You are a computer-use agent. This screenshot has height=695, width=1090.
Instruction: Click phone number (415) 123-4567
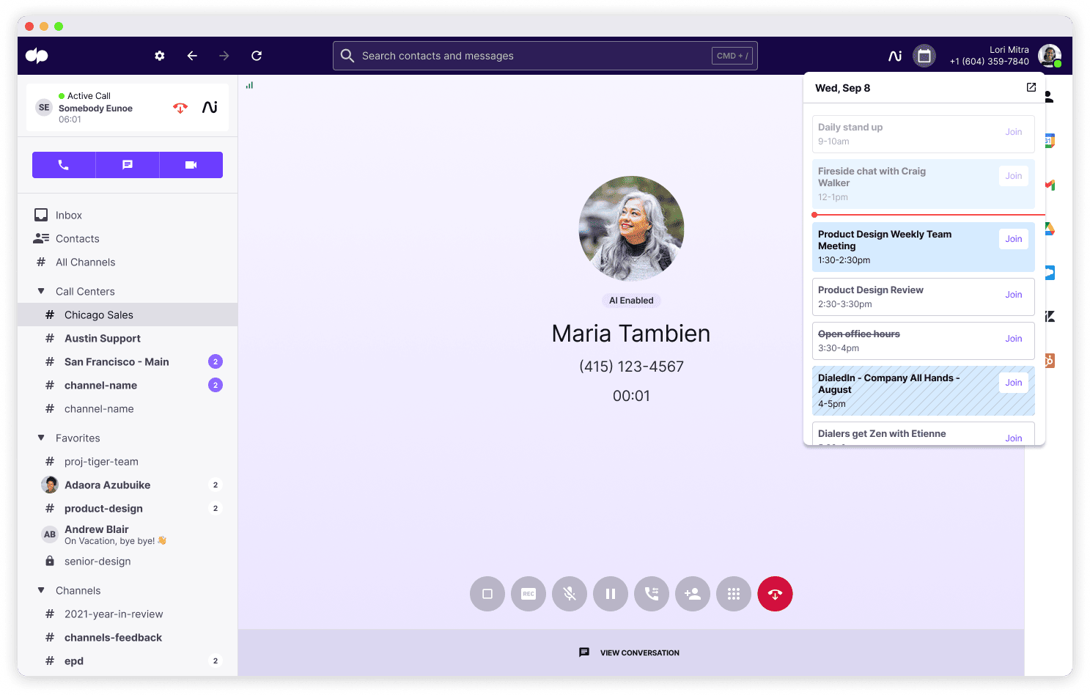coord(631,367)
